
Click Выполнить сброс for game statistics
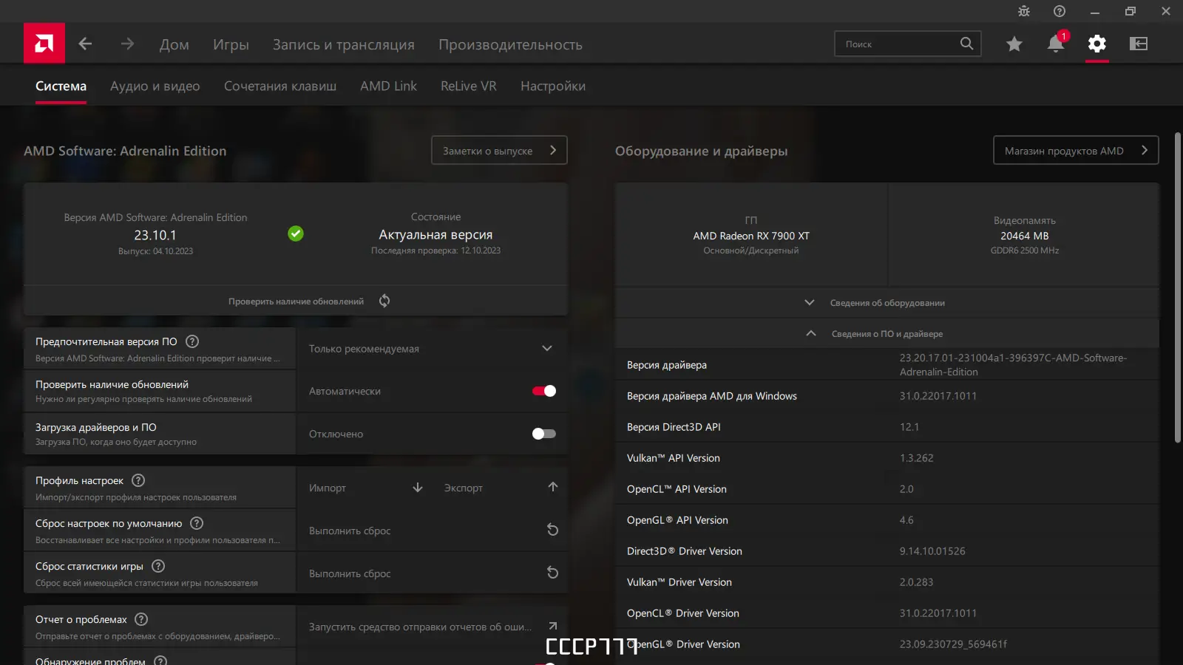[432, 573]
